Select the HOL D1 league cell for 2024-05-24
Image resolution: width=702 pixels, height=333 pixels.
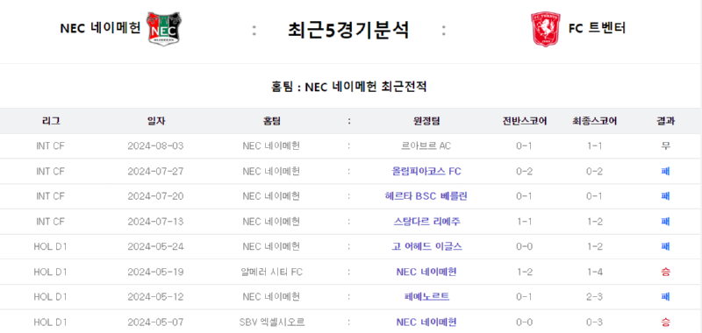[51, 246]
